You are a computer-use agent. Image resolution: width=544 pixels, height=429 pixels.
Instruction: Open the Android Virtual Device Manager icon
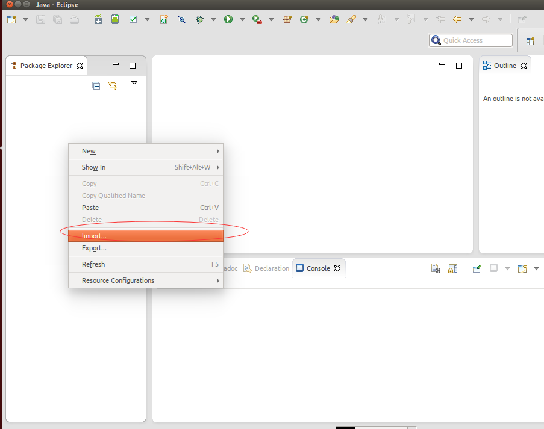[x=115, y=19]
